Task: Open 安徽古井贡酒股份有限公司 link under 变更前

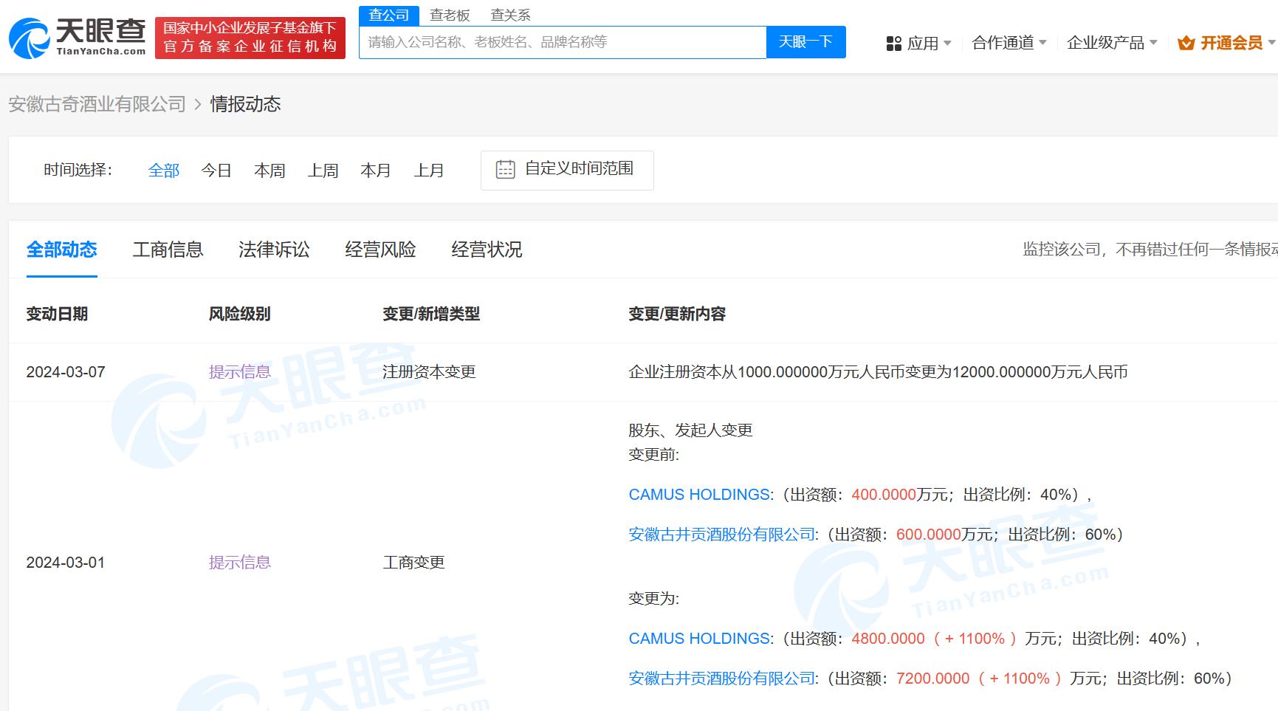Action: tap(722, 535)
